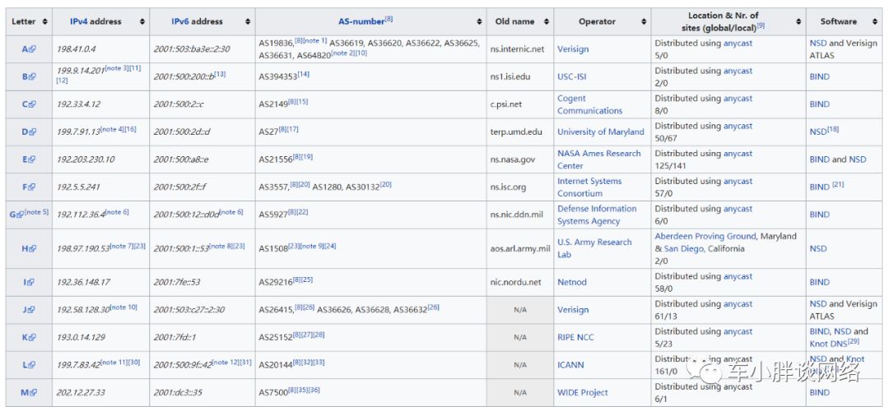Select the old name nic.nordu.net

pos(515,282)
